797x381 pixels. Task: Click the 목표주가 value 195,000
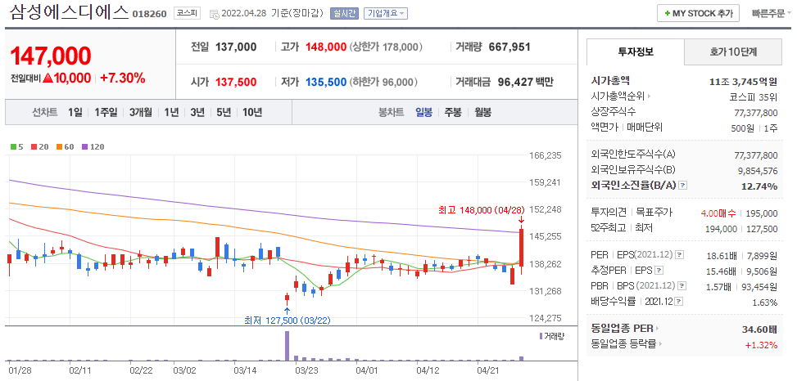[x=763, y=213]
